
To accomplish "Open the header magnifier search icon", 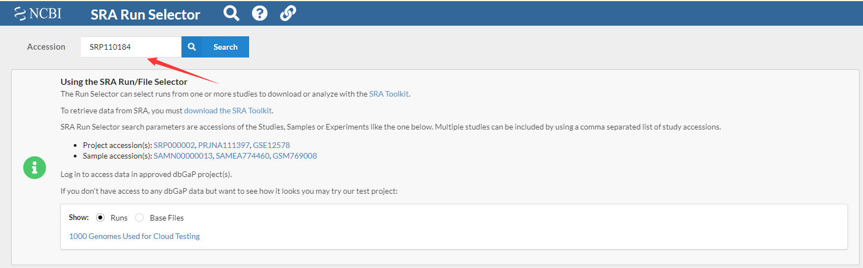I will [x=231, y=13].
